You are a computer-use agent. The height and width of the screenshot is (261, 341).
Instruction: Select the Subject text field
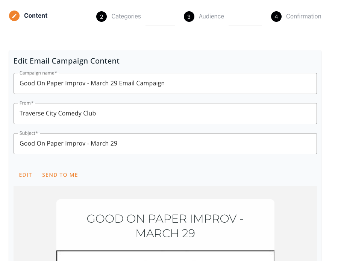(x=165, y=144)
